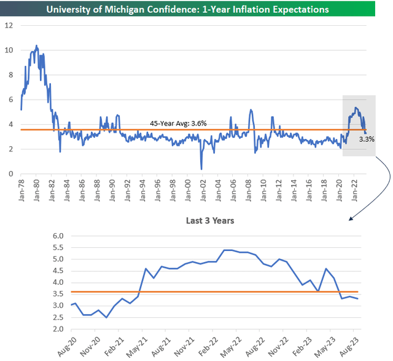Viewport: 393px width, 361px height.
Task: Click the 'Last 3 Years' subtitle
Action: click(210, 221)
